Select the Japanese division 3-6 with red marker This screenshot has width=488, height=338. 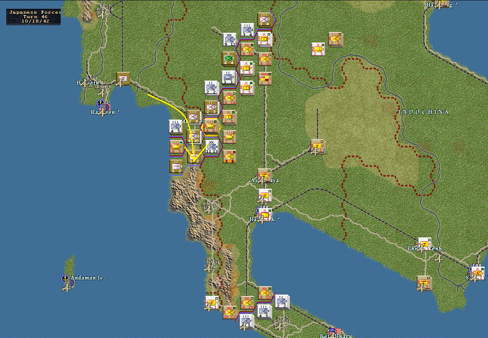[x=229, y=156]
